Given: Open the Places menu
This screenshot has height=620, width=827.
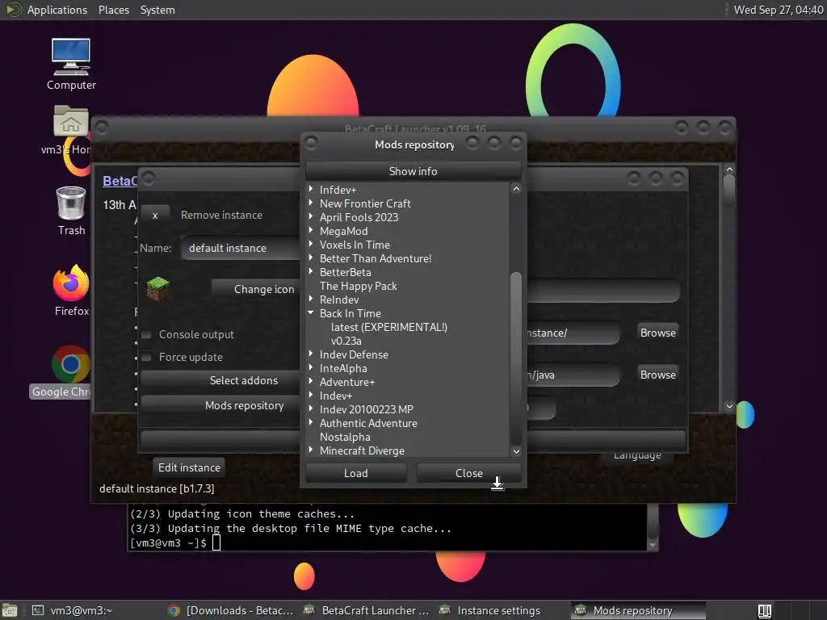Looking at the screenshot, I should [113, 10].
